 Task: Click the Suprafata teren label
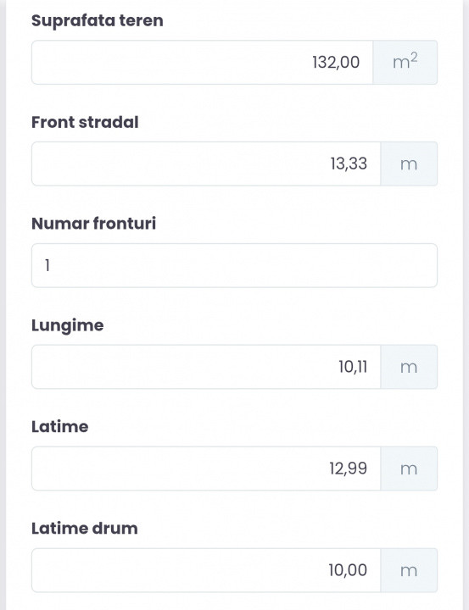coord(98,20)
